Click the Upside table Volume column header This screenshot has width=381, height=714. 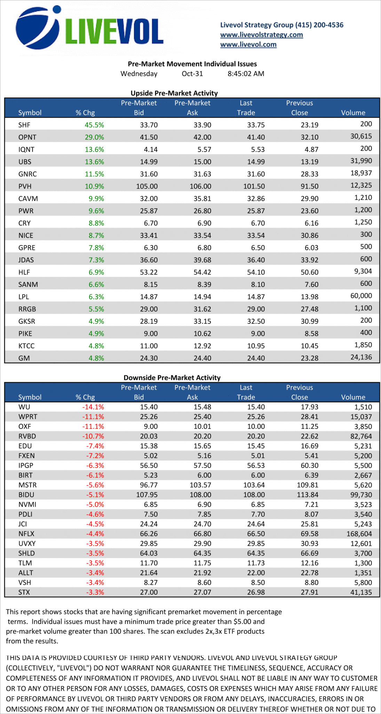point(353,113)
